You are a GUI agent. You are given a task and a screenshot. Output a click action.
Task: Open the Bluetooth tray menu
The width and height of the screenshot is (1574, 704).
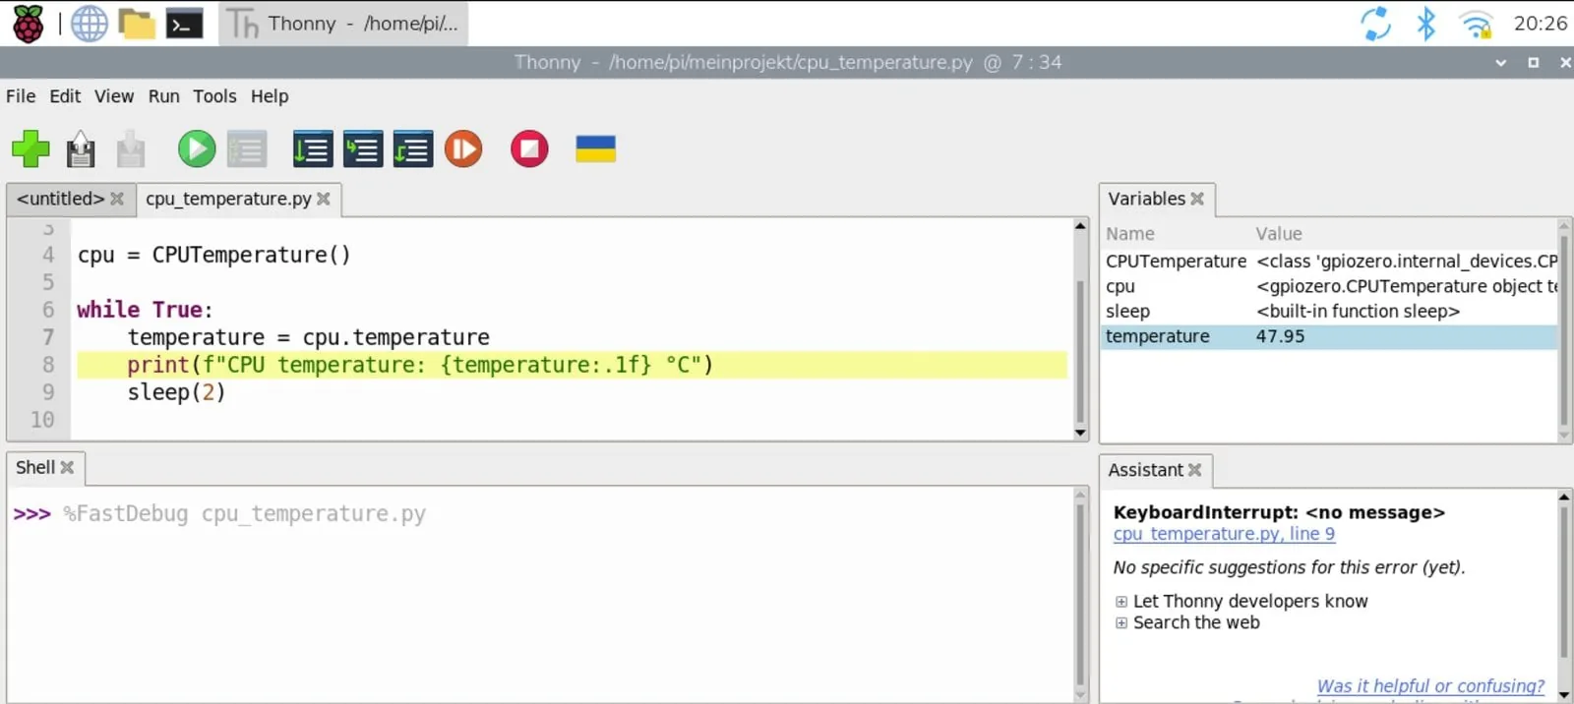click(x=1425, y=24)
